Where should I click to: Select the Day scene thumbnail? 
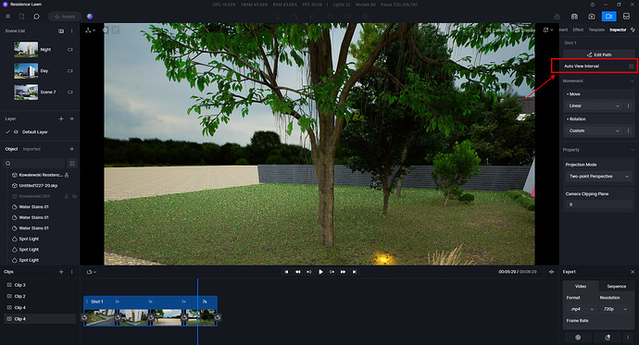point(26,71)
